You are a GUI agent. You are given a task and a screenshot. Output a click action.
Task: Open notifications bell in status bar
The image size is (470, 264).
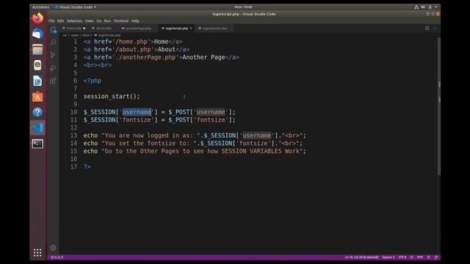tap(436, 257)
